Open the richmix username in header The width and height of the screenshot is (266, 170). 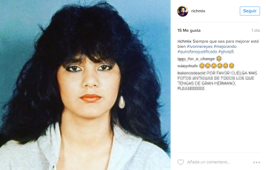[x=198, y=11]
